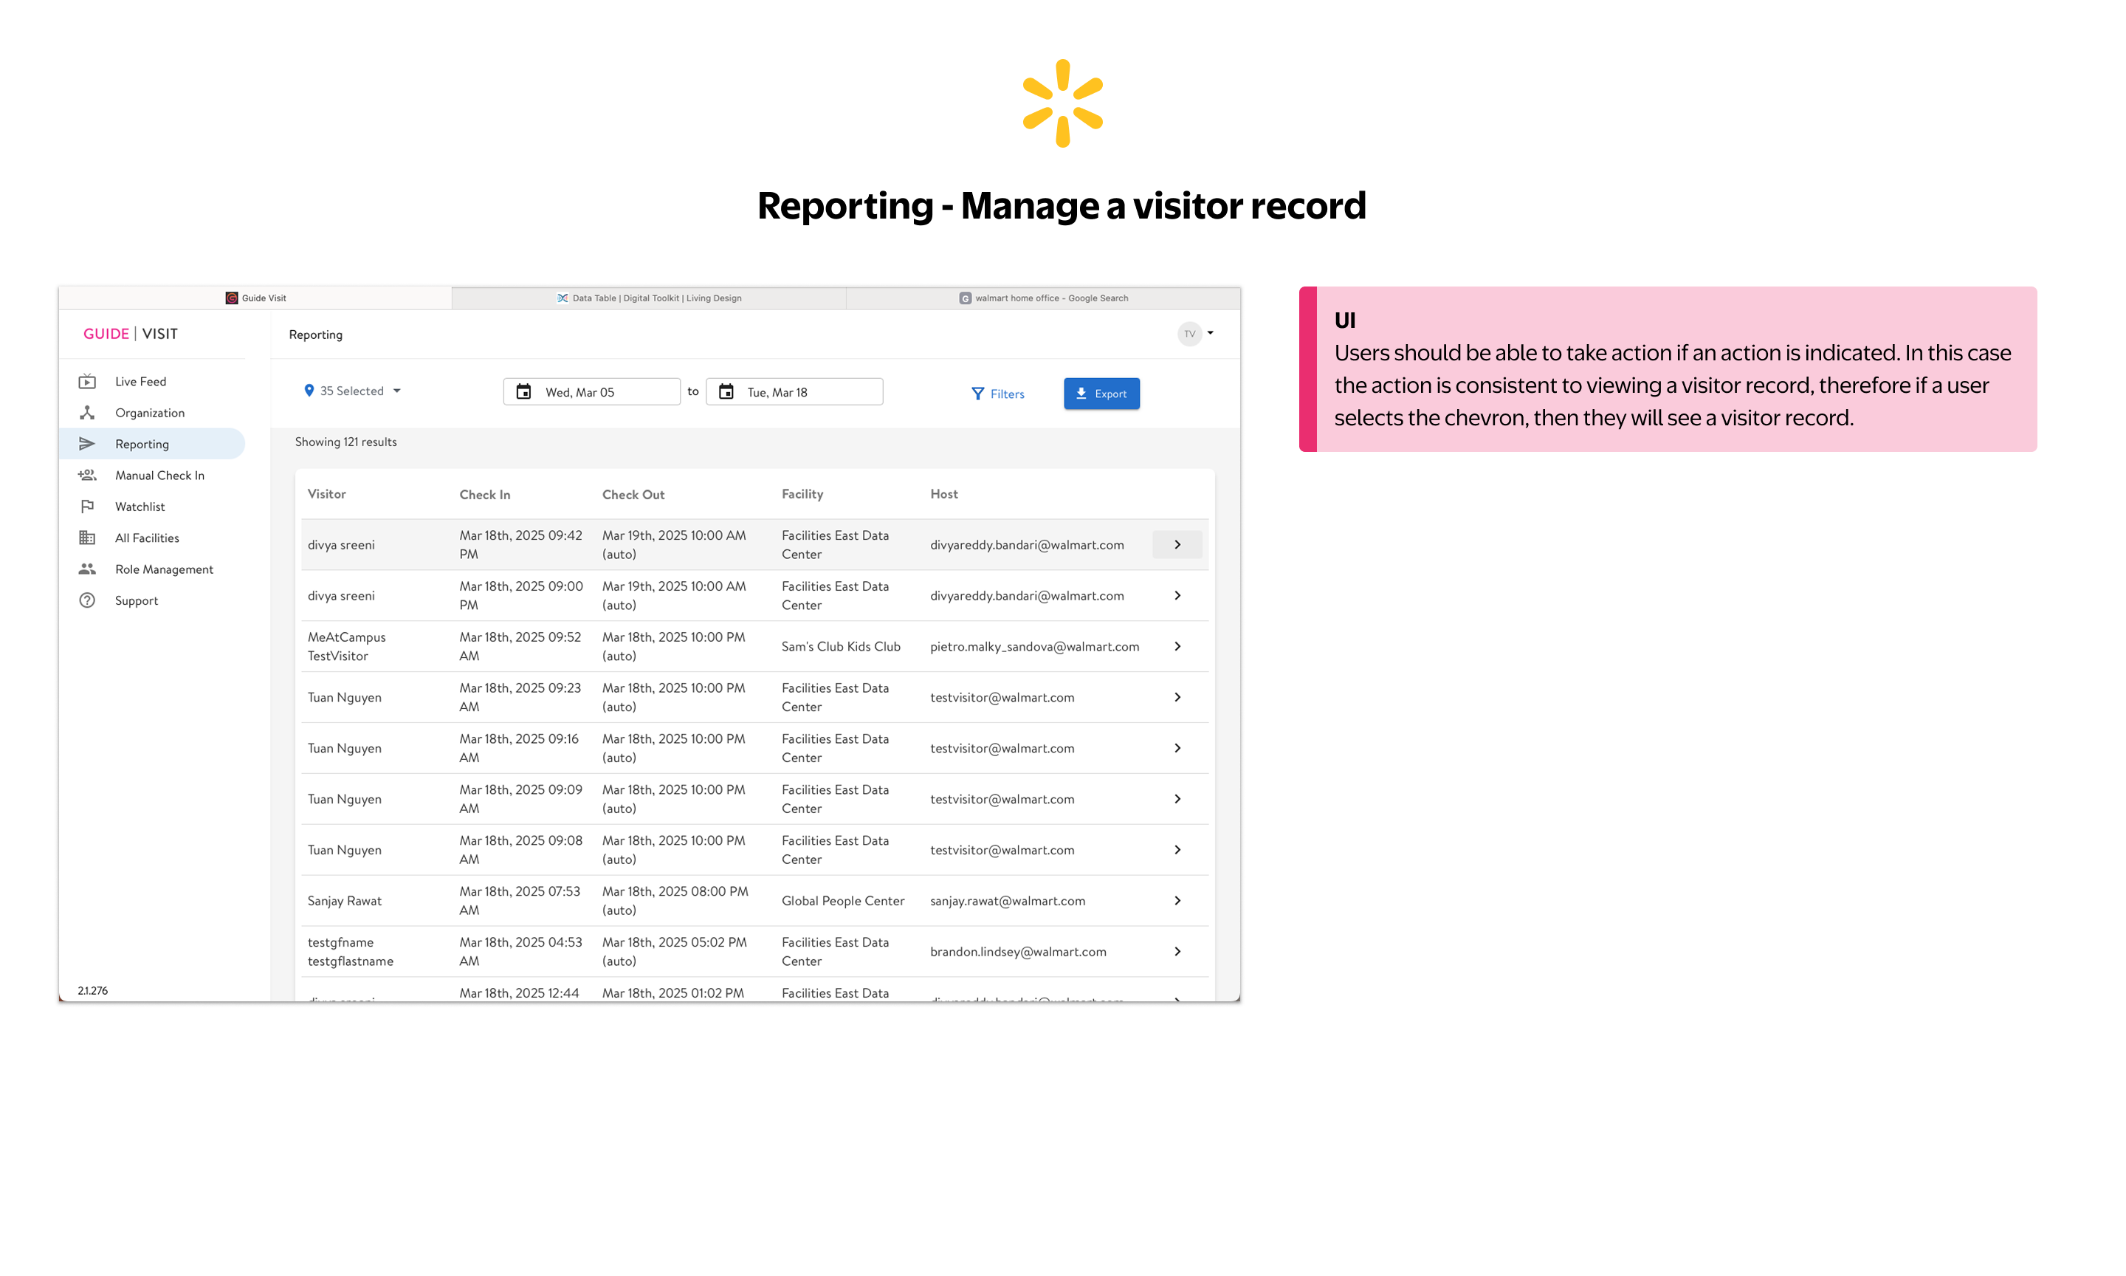Click the MeAtCampus TestVisitor name
2126x1276 pixels.
346,647
